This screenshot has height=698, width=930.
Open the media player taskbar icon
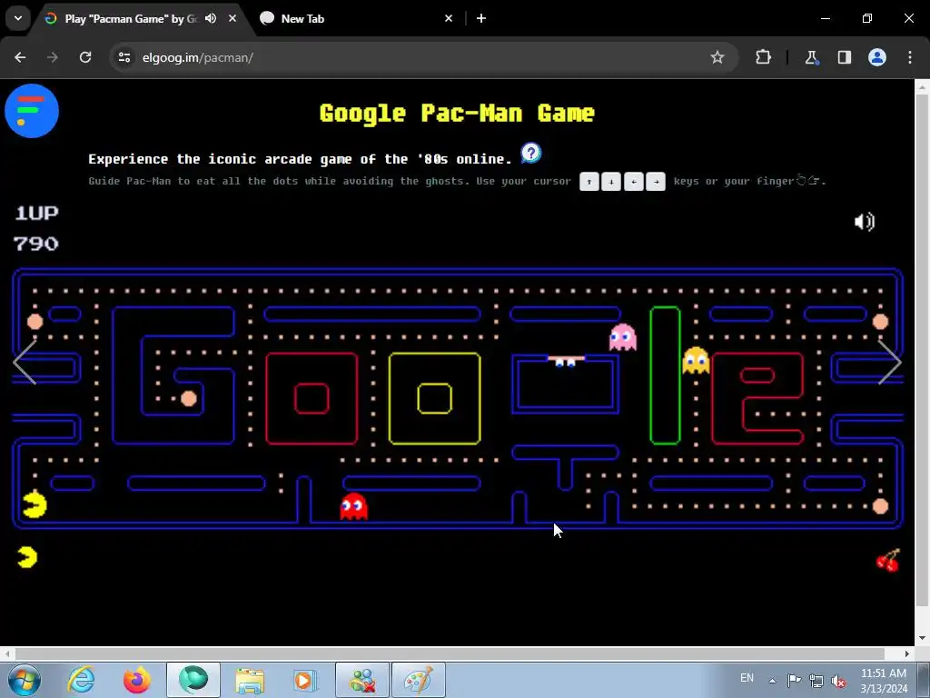tap(305, 680)
